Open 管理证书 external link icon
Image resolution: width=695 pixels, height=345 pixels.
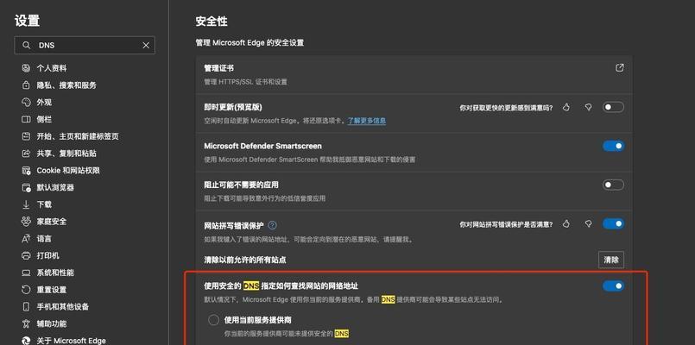tap(620, 68)
